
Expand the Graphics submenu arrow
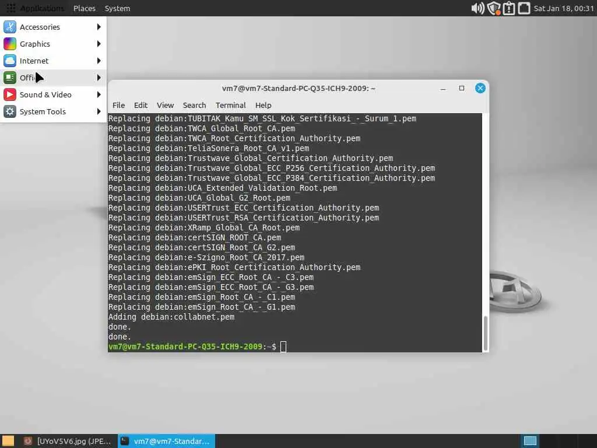pos(99,44)
